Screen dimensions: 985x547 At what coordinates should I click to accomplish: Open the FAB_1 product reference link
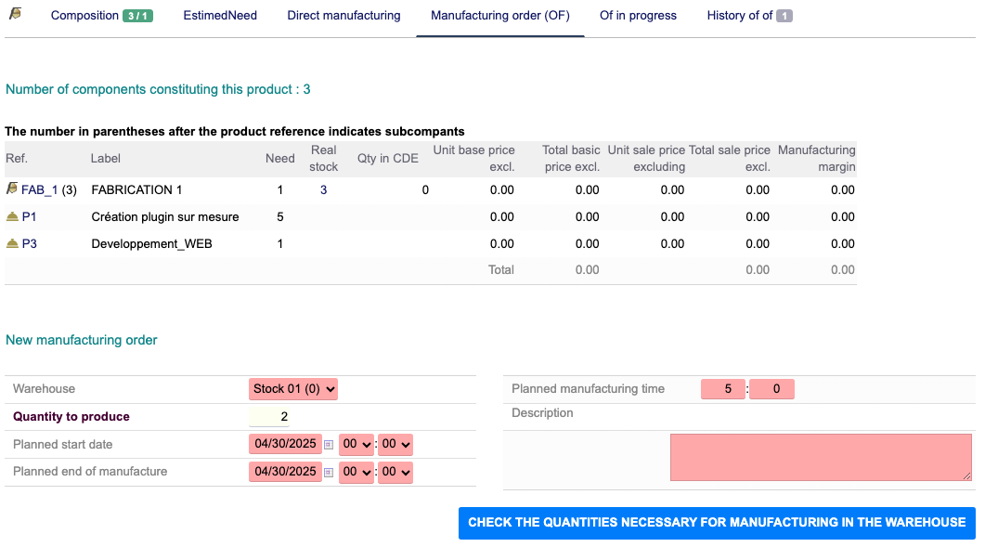pyautogui.click(x=40, y=189)
